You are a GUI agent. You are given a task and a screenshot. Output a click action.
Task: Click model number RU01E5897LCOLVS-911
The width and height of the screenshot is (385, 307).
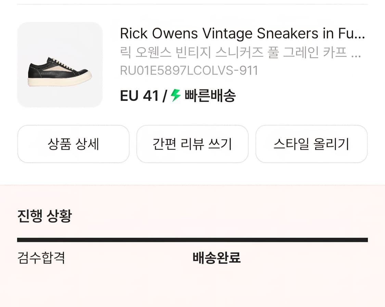pyautogui.click(x=189, y=71)
